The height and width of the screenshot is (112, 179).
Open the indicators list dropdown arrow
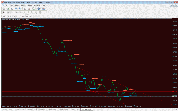36,9
